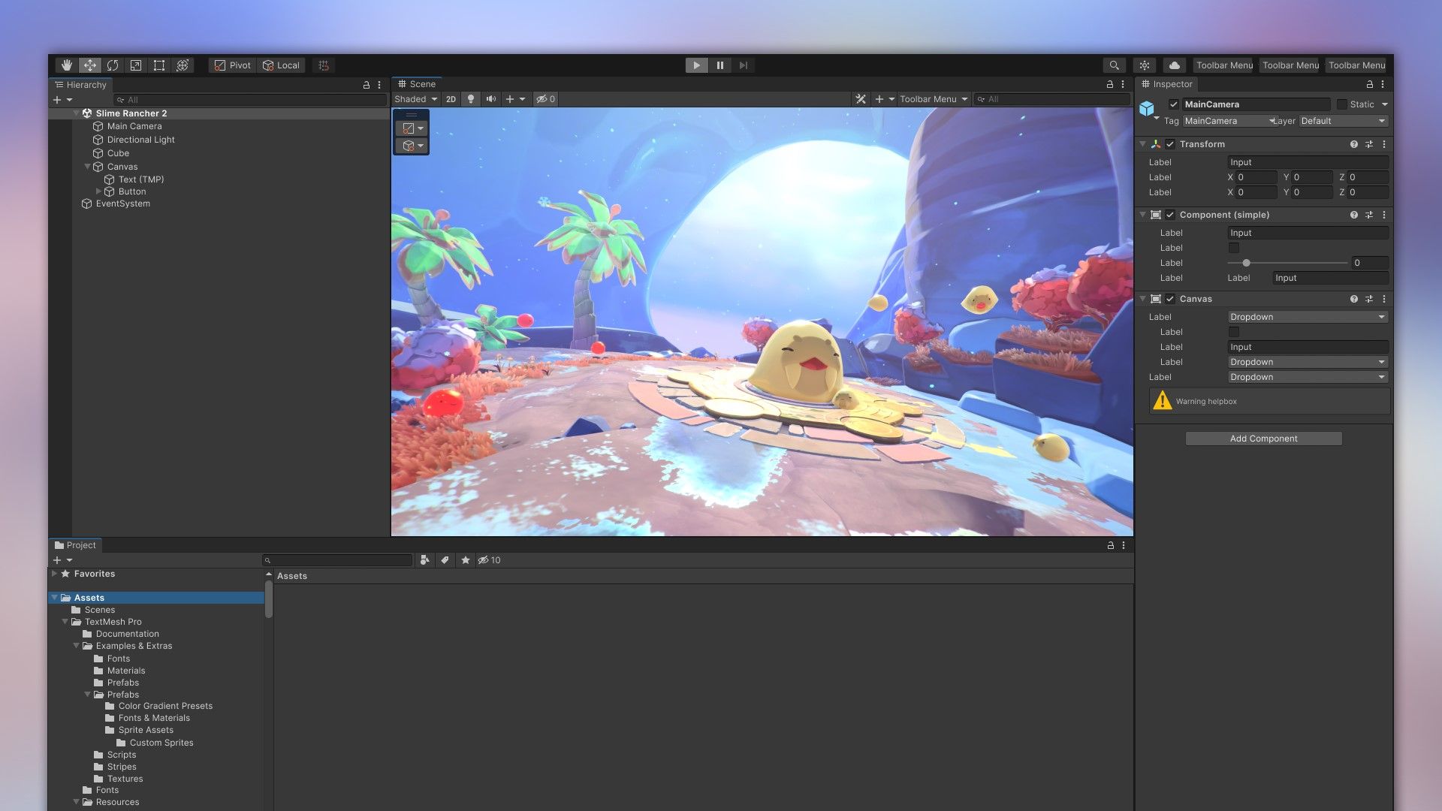Open the Hierarchy Window menu
The height and width of the screenshot is (811, 1442).
(379, 83)
